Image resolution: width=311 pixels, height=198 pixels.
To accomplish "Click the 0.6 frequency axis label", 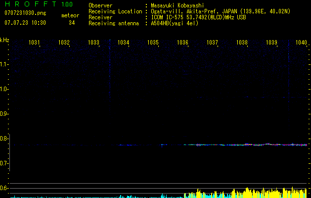I will (x=3, y=188).
